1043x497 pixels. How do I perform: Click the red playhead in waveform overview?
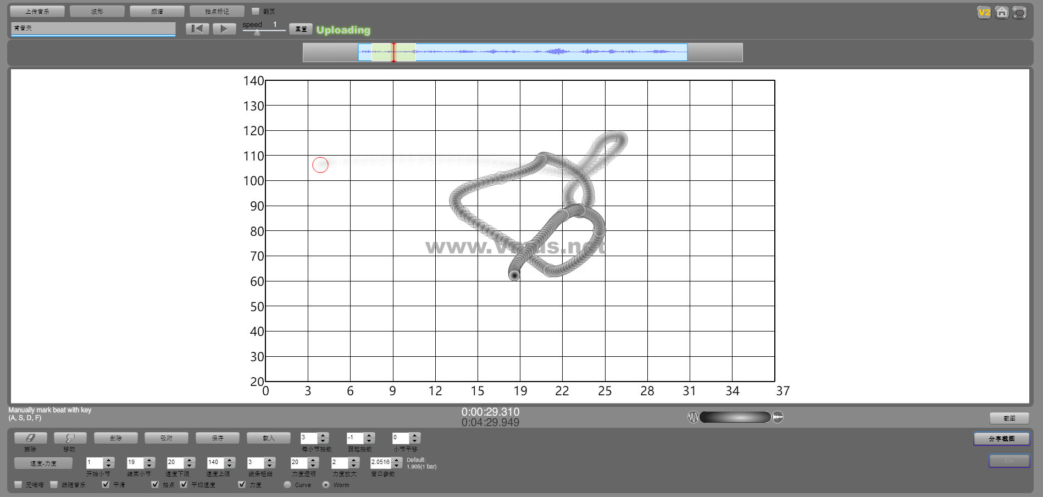click(393, 52)
